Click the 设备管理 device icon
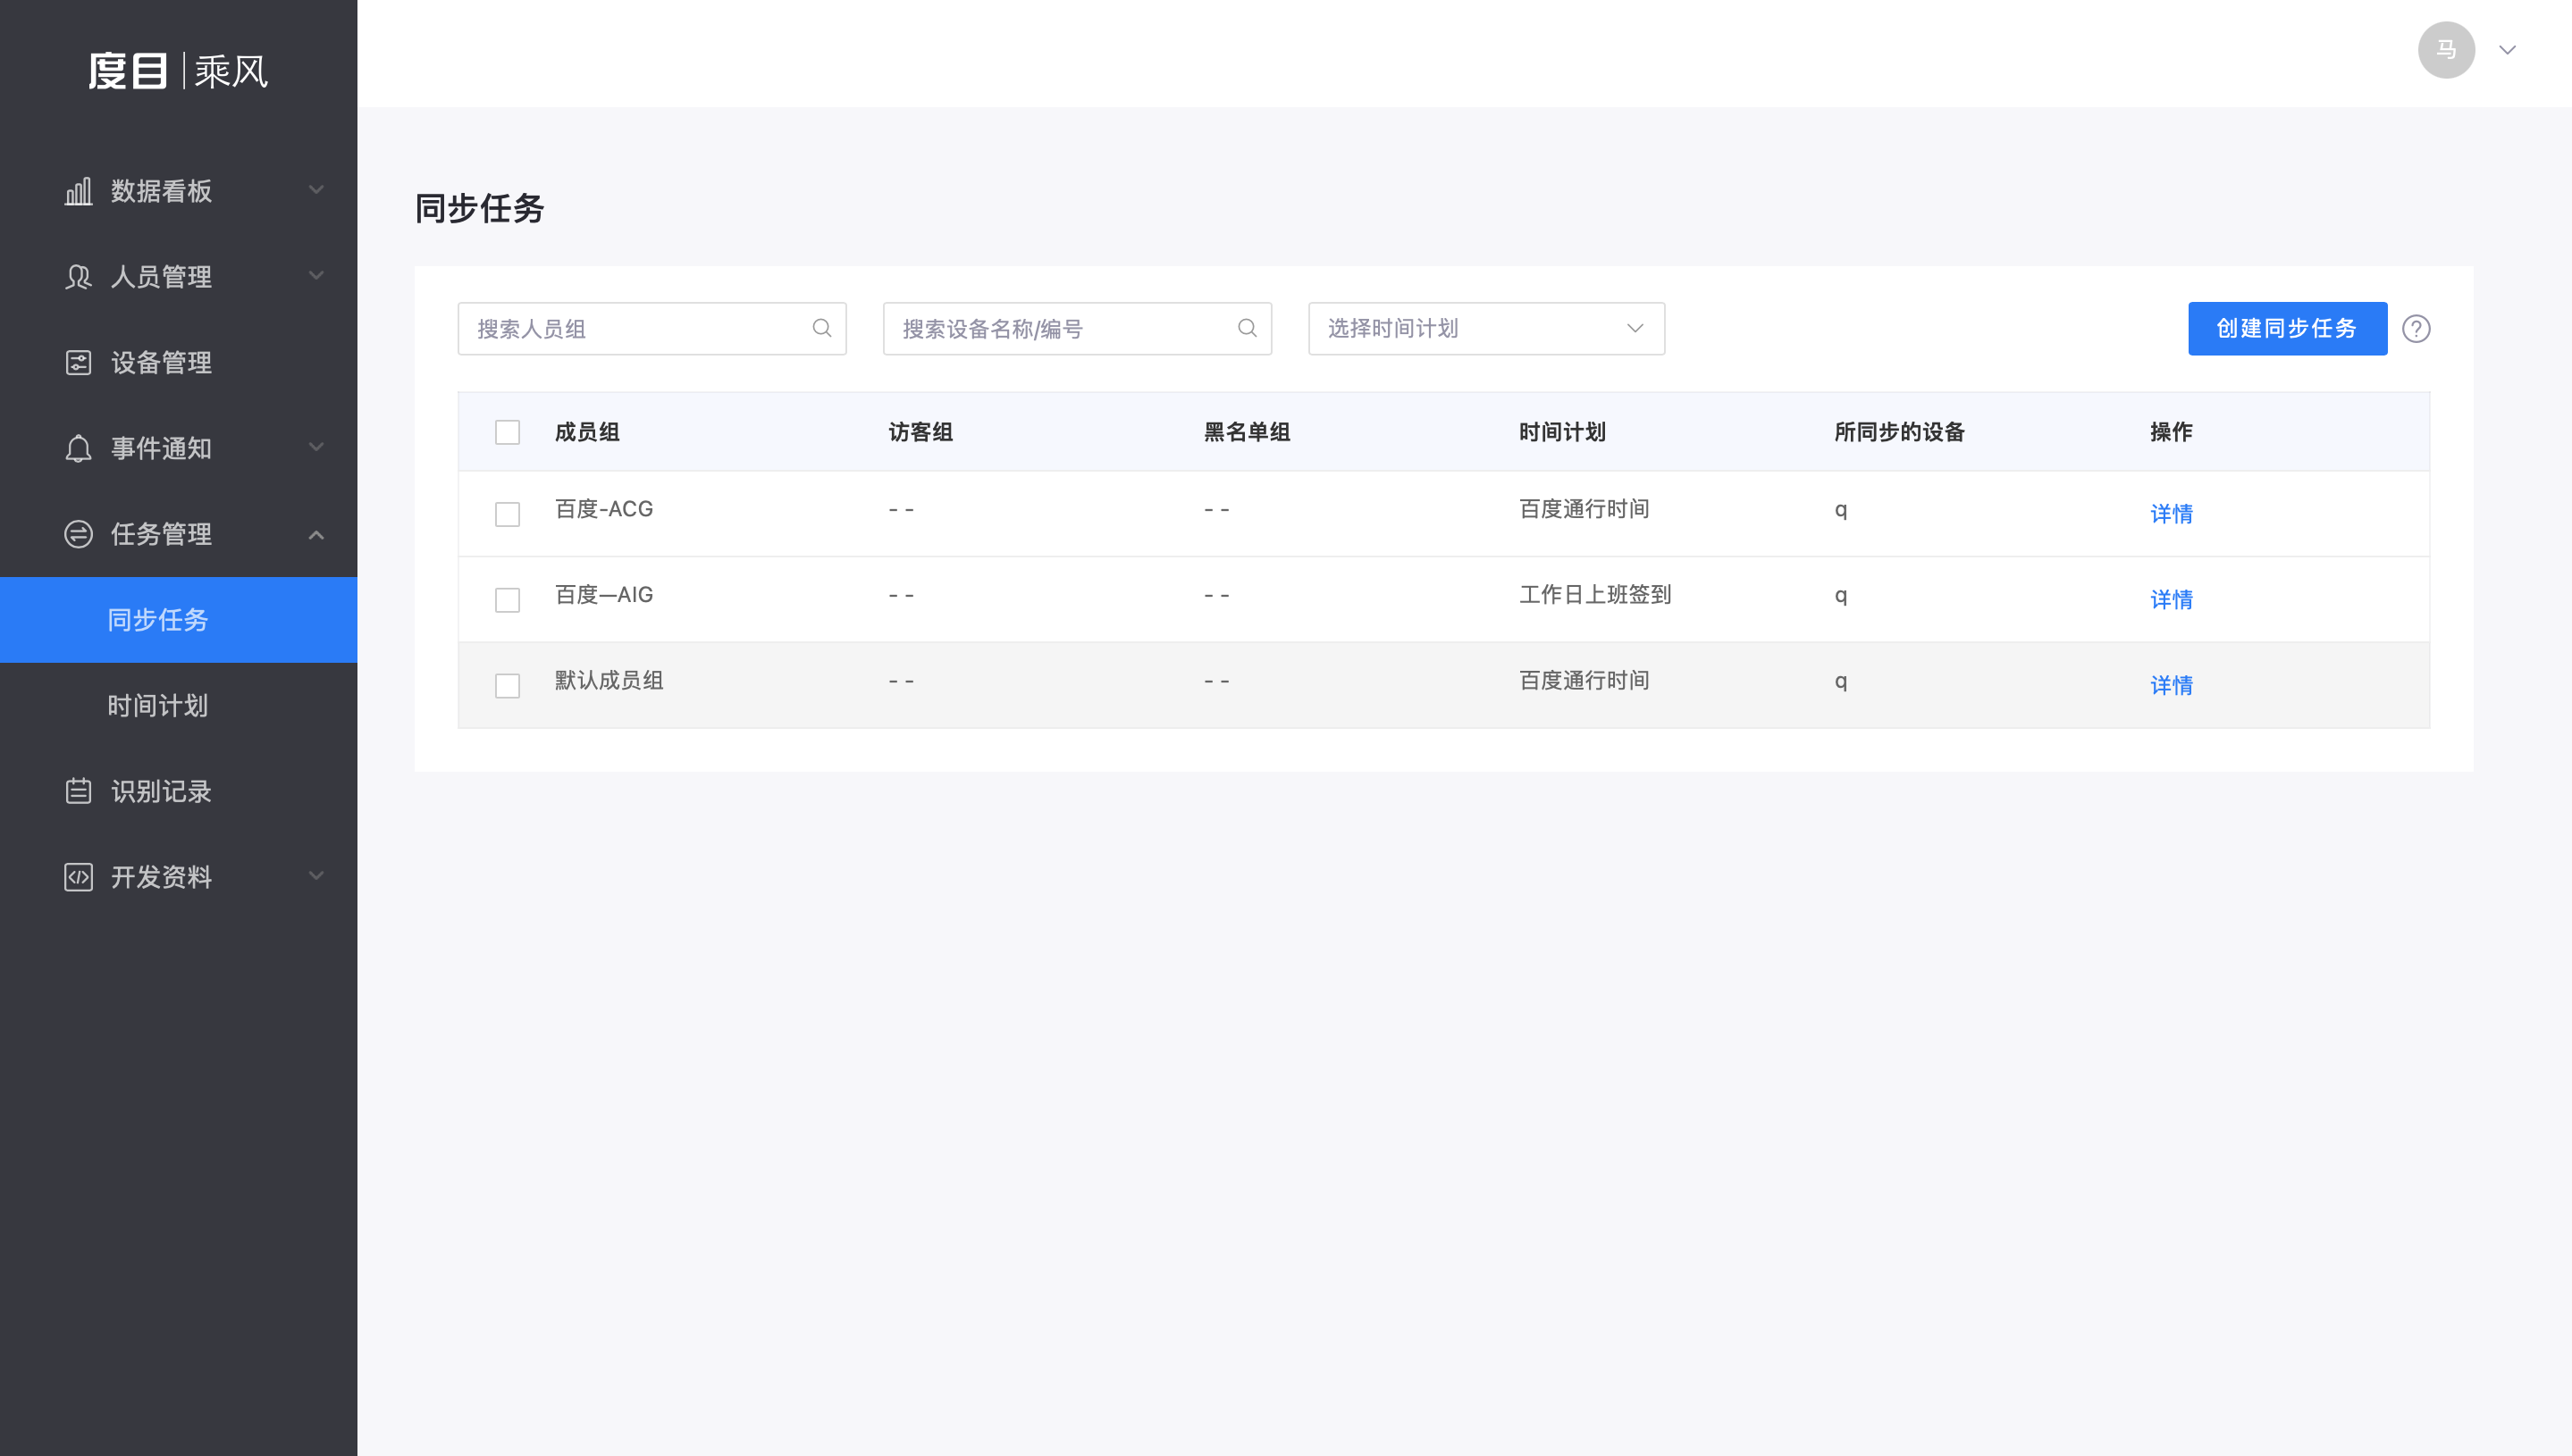 (x=78, y=362)
